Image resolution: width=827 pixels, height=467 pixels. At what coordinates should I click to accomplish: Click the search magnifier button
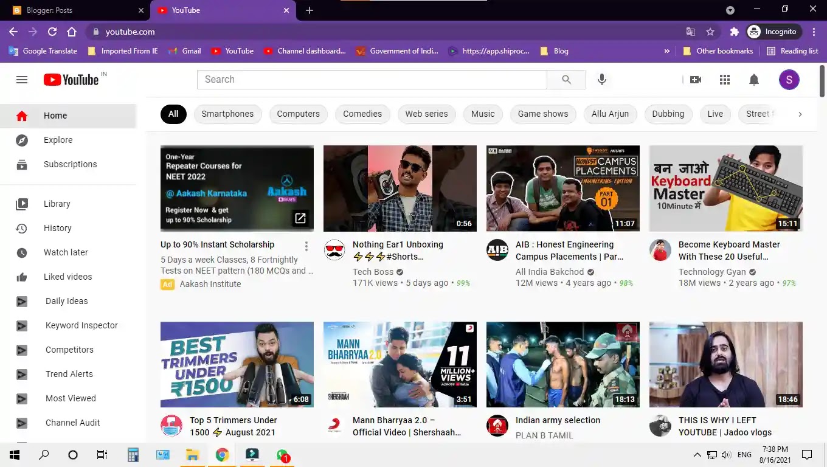point(566,80)
